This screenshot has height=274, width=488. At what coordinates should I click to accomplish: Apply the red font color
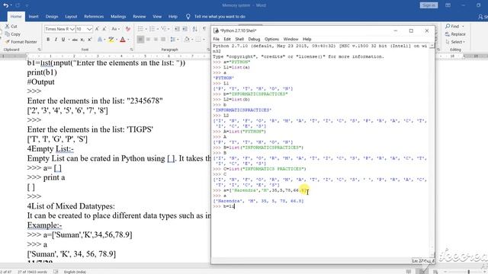(x=123, y=40)
